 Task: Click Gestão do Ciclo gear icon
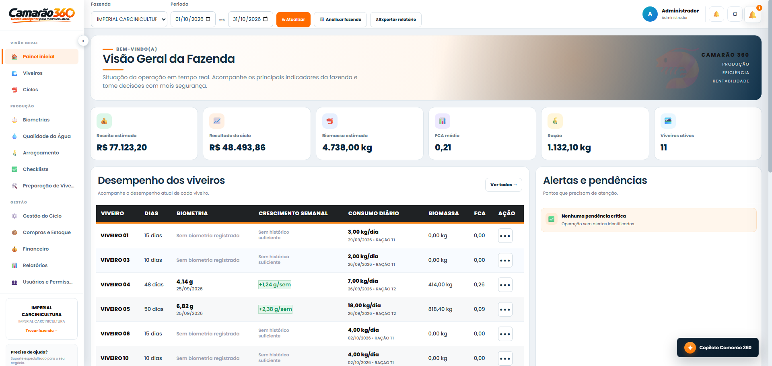(14, 216)
